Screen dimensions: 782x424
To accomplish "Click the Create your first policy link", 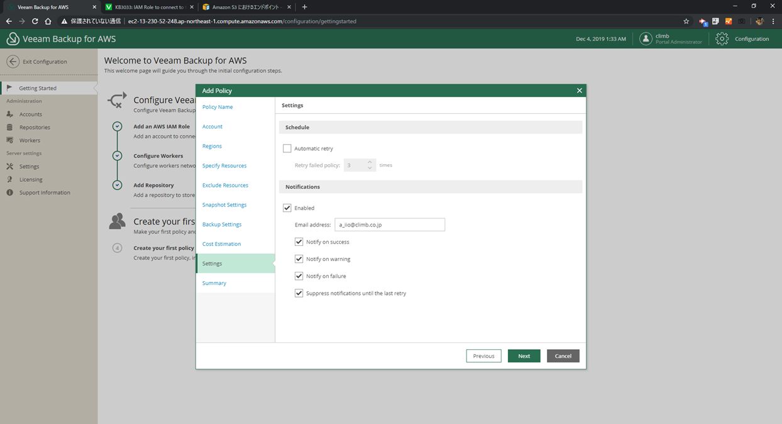I will [164, 248].
